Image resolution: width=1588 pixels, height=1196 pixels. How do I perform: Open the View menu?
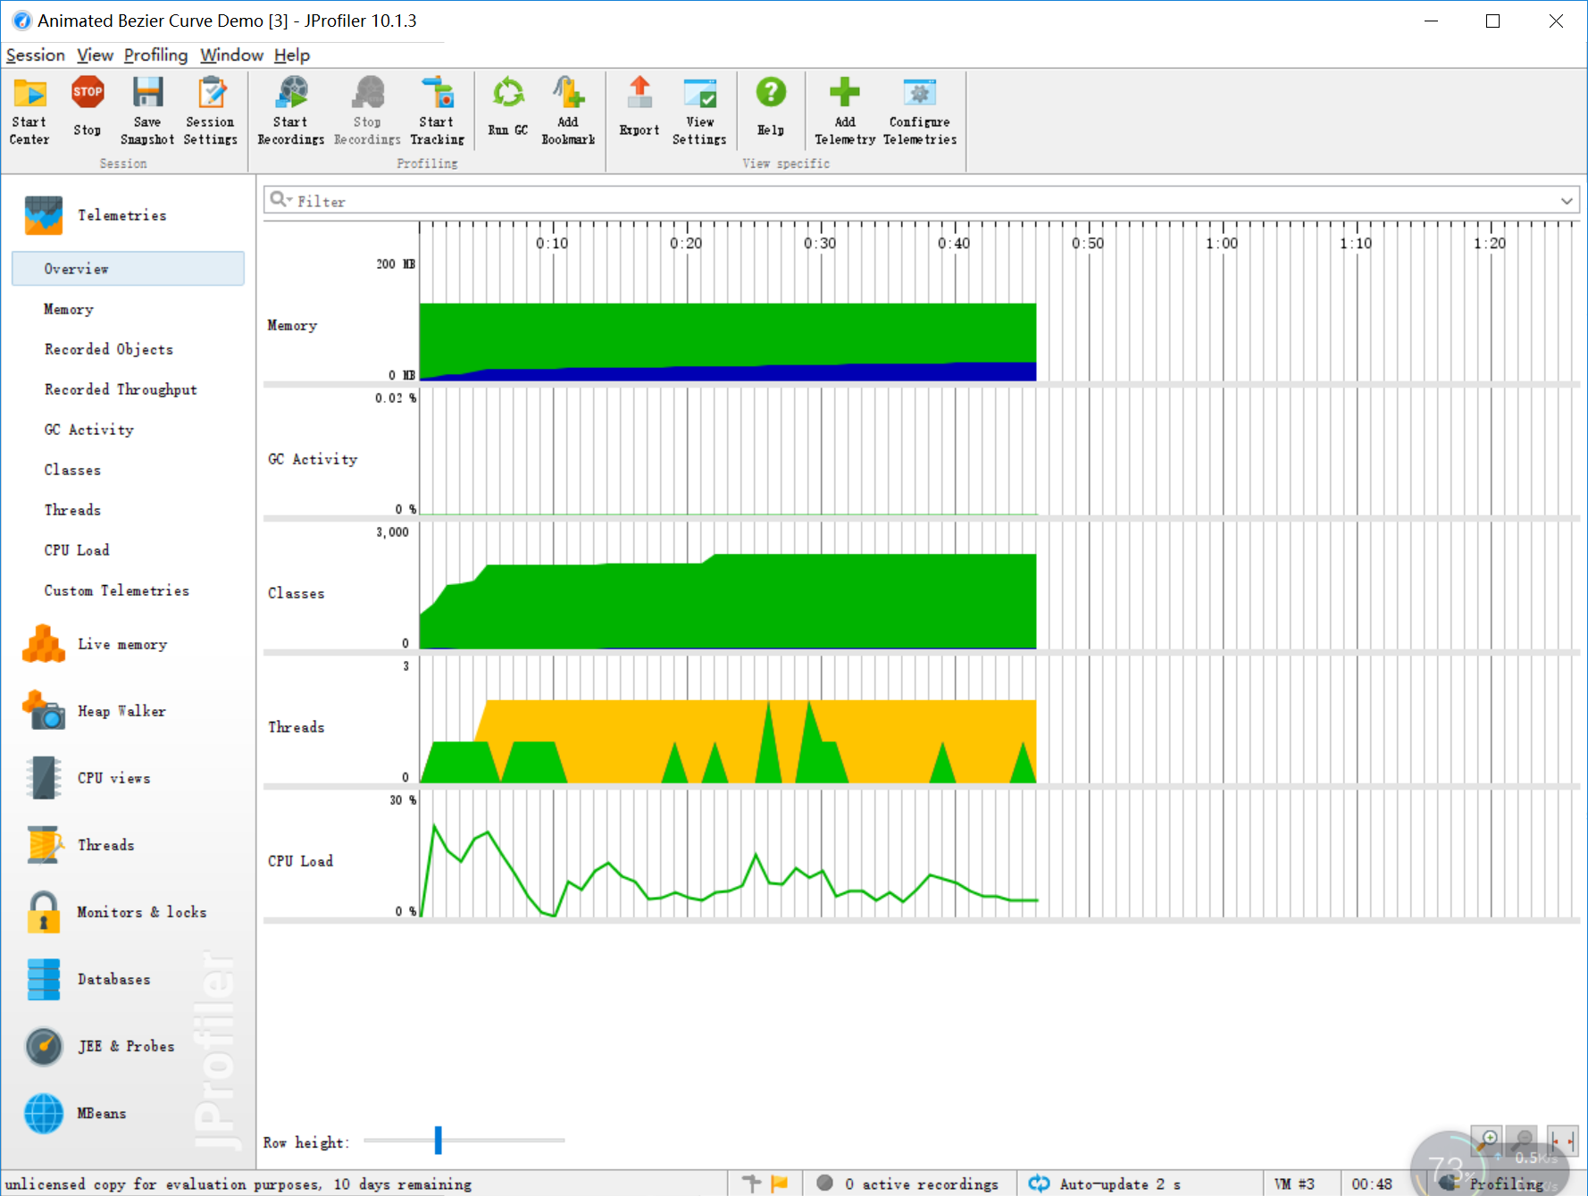95,55
